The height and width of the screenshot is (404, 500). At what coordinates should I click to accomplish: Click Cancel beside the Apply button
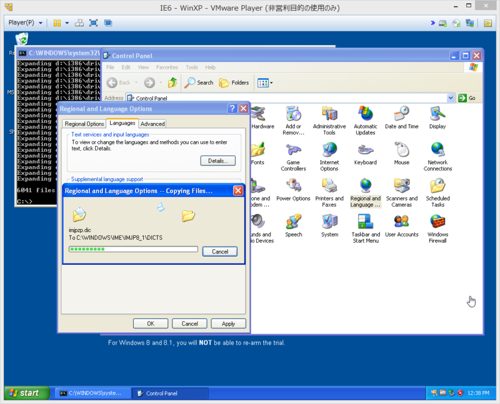pyautogui.click(x=189, y=323)
